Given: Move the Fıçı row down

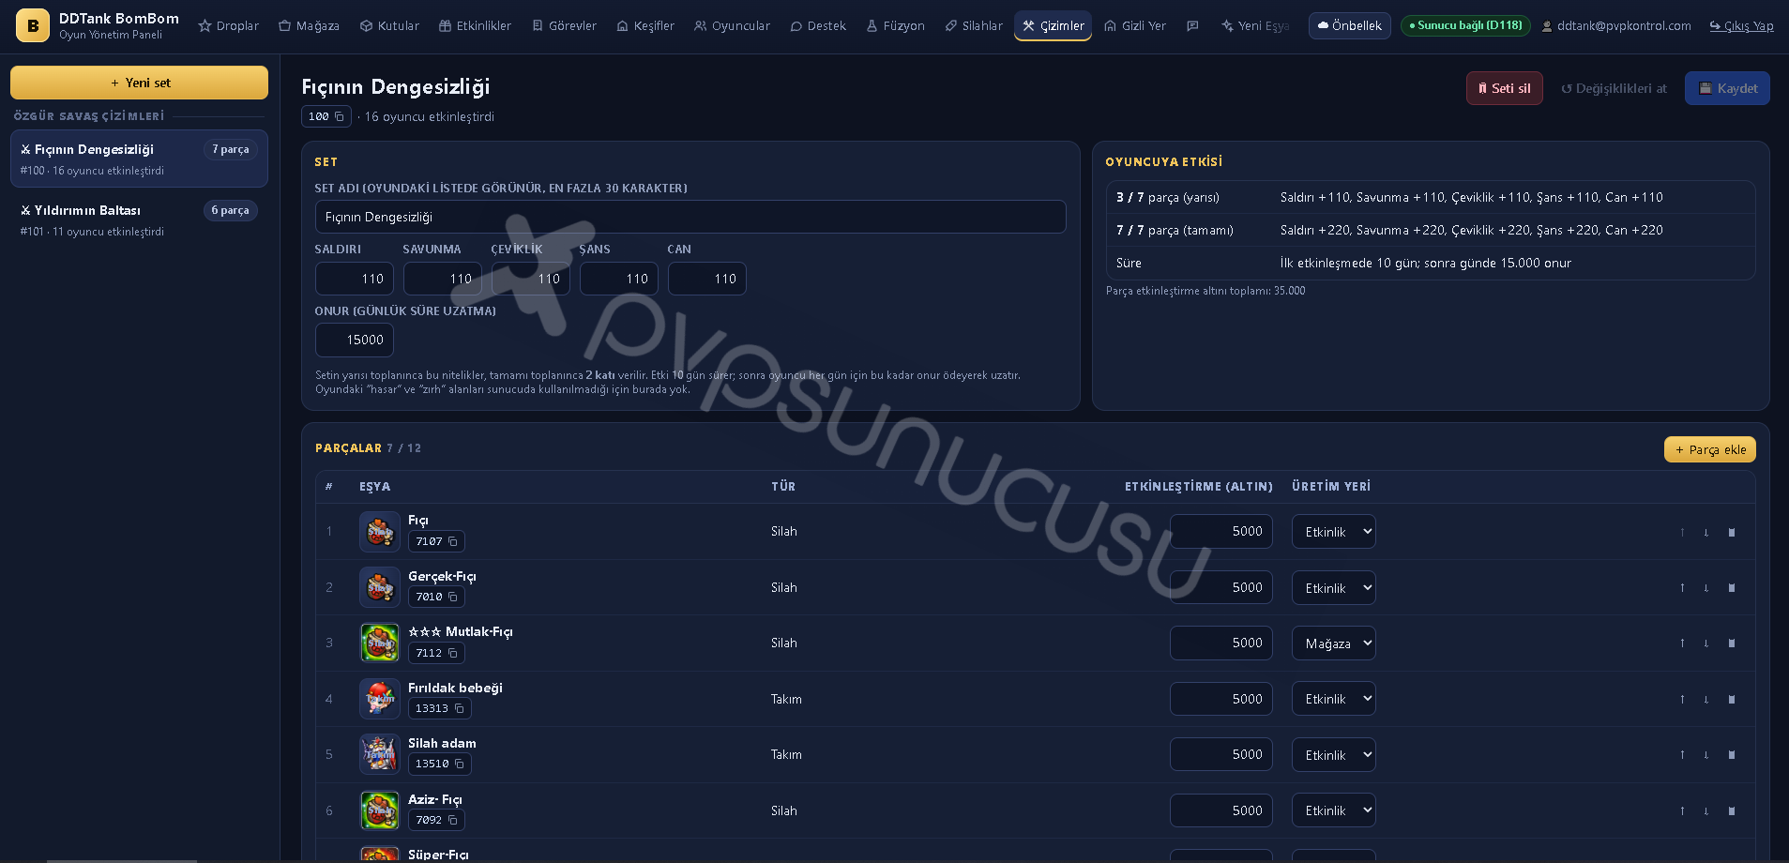Looking at the screenshot, I should coord(1706,533).
